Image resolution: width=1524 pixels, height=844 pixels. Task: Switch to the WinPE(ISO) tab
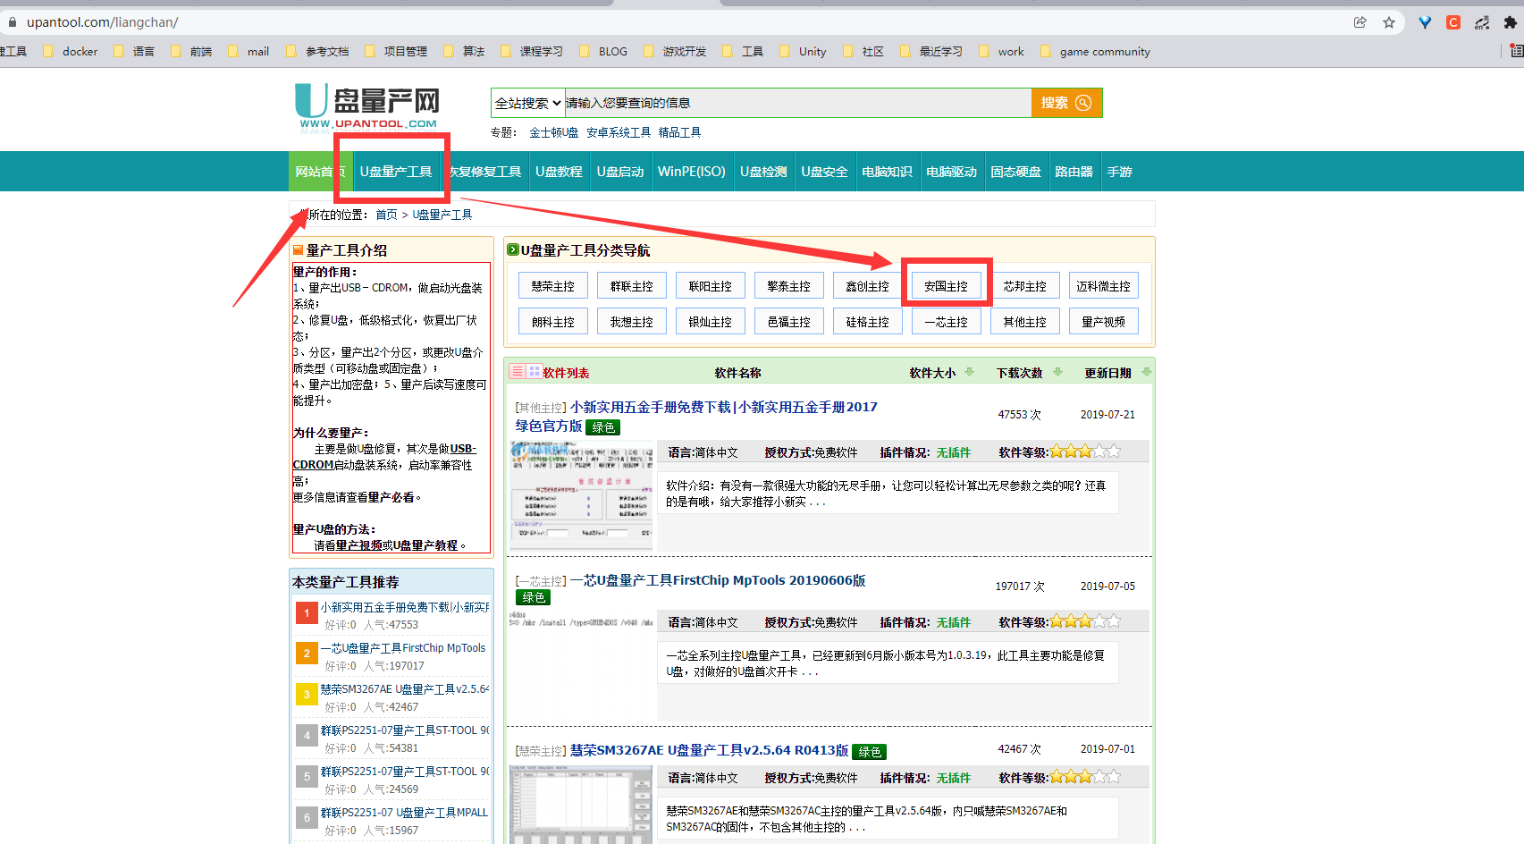[x=692, y=171]
